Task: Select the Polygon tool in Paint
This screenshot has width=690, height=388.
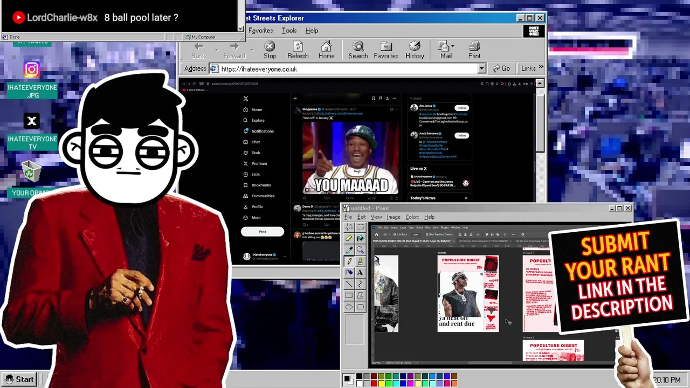Action: click(360, 295)
